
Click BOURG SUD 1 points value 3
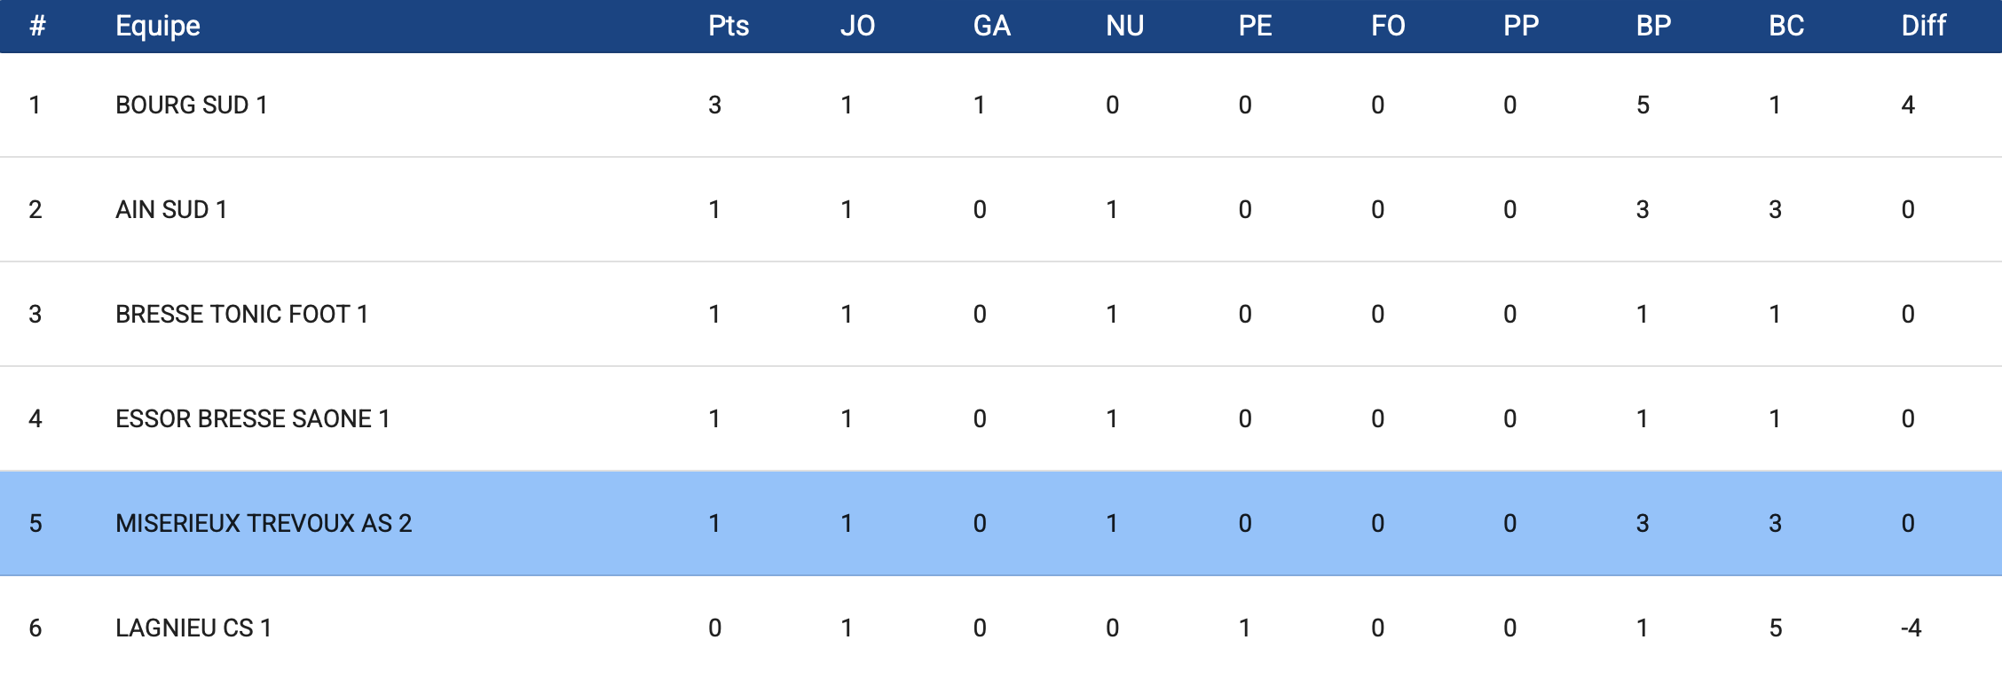(x=714, y=105)
